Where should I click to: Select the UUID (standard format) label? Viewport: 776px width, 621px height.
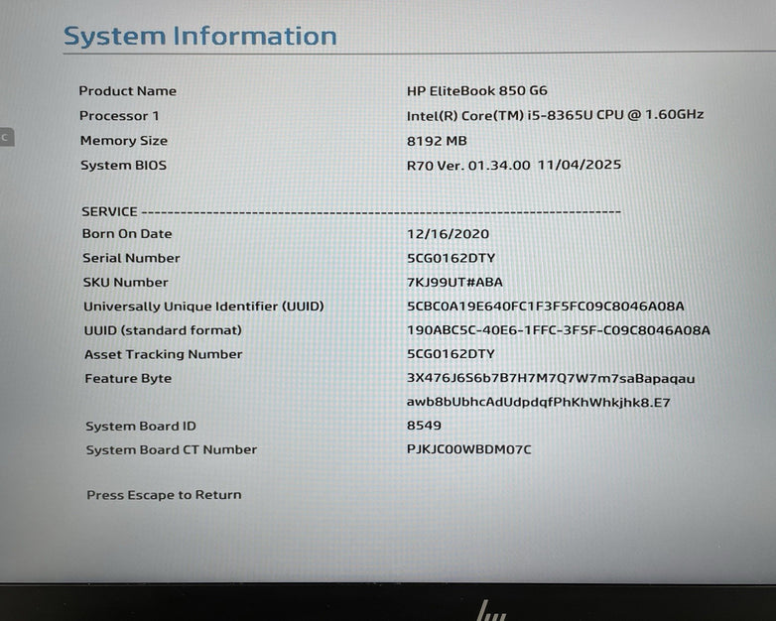click(163, 330)
